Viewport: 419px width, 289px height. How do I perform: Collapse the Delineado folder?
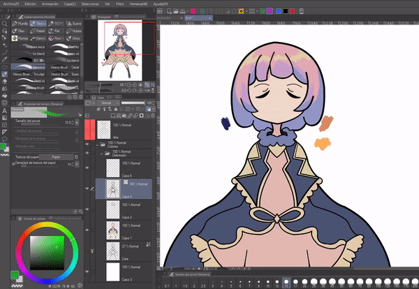(101, 154)
